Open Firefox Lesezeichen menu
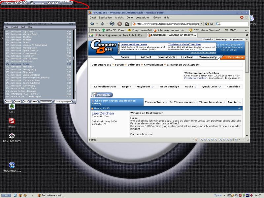 pos(143,17)
